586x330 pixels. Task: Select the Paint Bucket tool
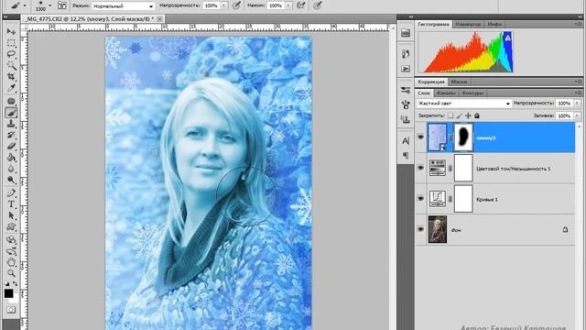pos(11,157)
